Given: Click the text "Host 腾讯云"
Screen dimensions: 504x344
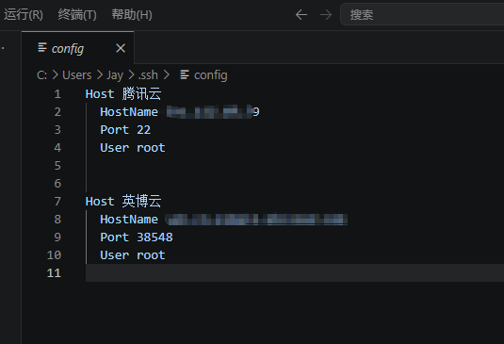Looking at the screenshot, I should click(123, 94).
